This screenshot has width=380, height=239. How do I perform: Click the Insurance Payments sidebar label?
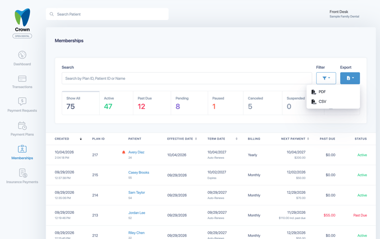point(22,182)
